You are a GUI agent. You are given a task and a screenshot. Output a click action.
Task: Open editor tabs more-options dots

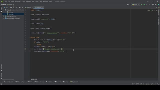tap(156, 7)
